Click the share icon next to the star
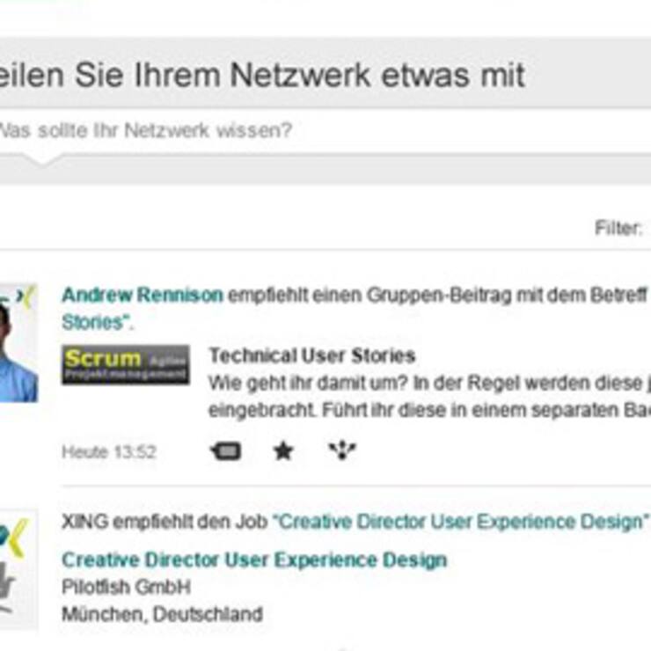Image resolution: width=651 pixels, height=651 pixels. [341, 450]
